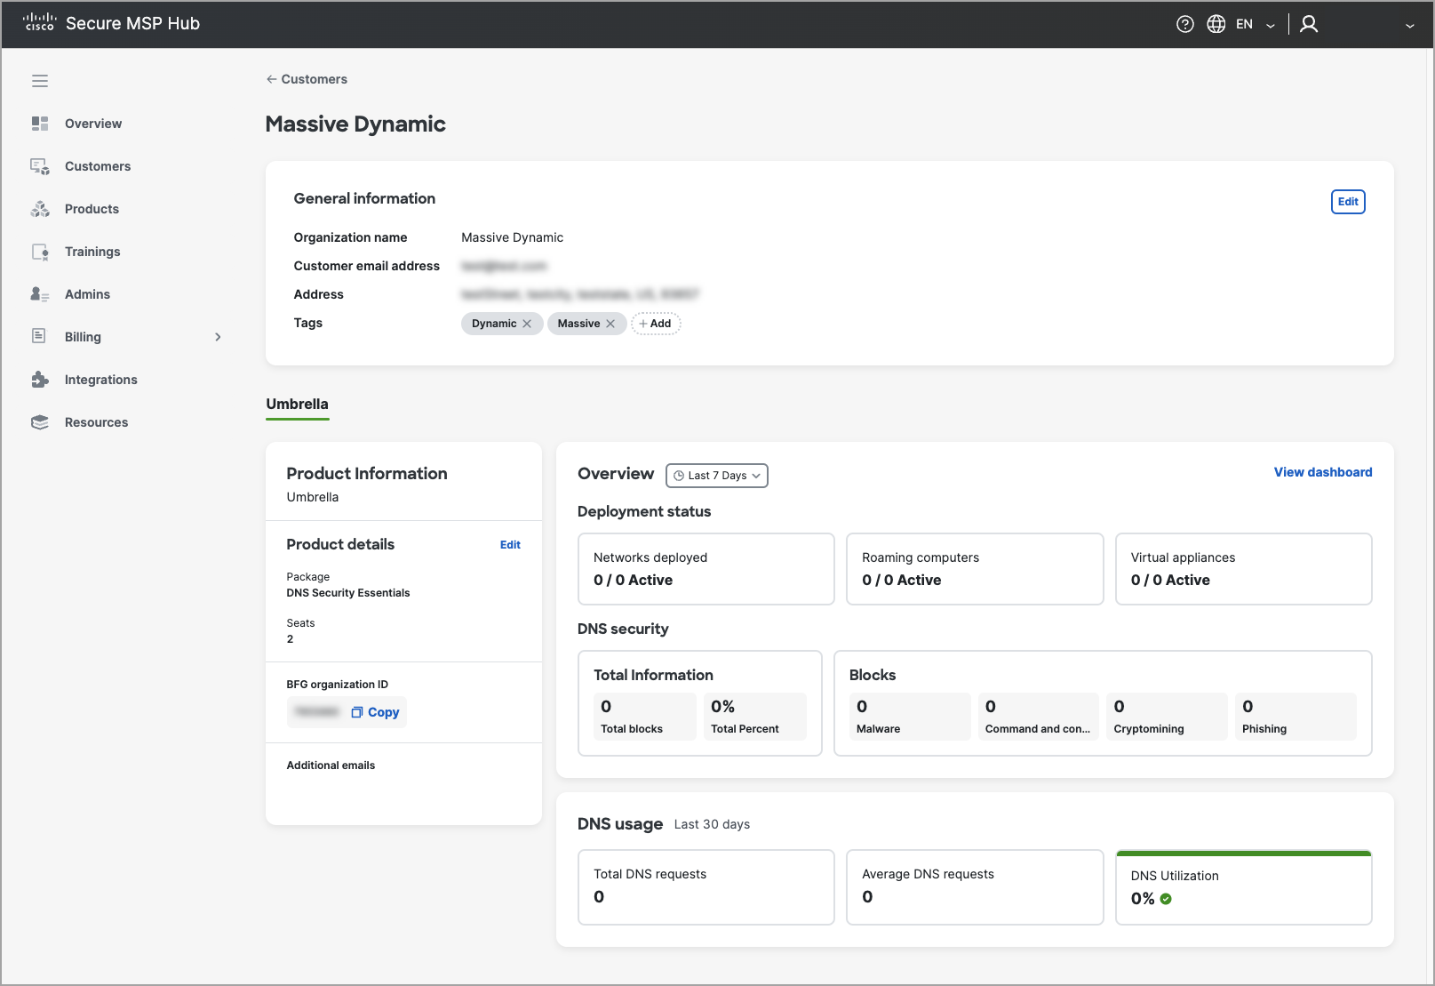This screenshot has width=1435, height=986.
Task: Click the Products sidebar icon
Action: click(x=40, y=209)
